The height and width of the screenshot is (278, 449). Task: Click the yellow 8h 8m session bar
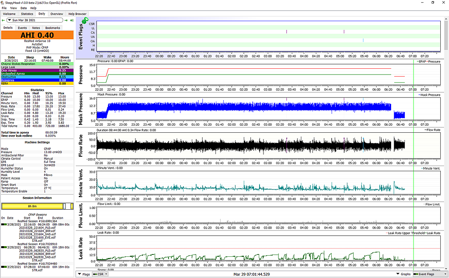(32, 206)
